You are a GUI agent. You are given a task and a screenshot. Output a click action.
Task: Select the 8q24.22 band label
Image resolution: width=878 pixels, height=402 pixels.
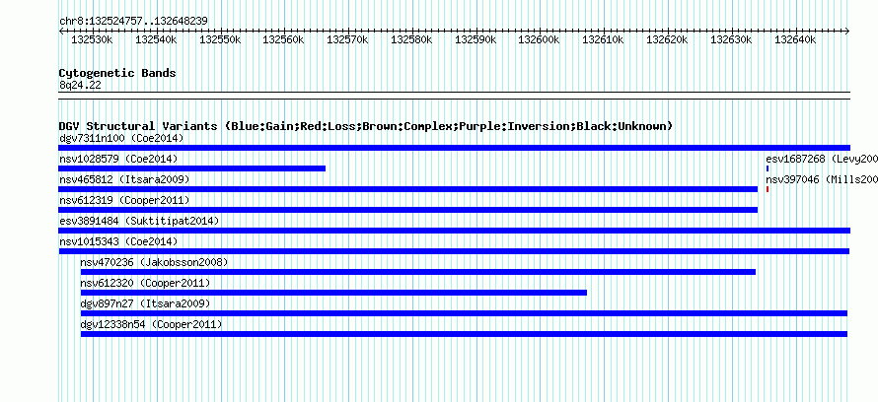click(80, 85)
